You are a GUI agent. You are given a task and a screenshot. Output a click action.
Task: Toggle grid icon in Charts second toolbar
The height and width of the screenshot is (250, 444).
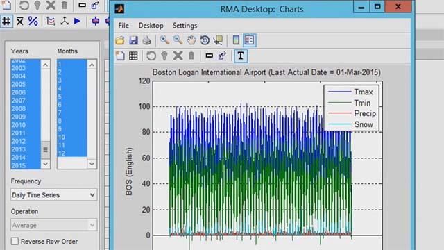tap(133, 56)
